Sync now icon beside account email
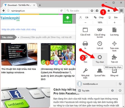This screenshot has height=108, width=125. pyautogui.click(x=120, y=84)
